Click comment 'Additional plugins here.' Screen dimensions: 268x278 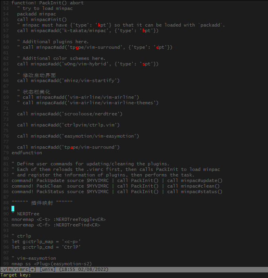pos(55,42)
